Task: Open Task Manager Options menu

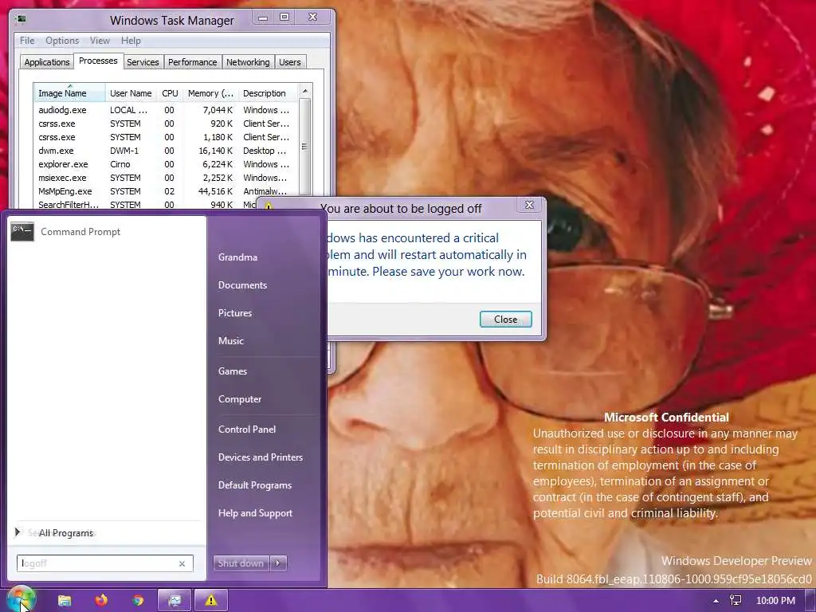Action: point(62,41)
